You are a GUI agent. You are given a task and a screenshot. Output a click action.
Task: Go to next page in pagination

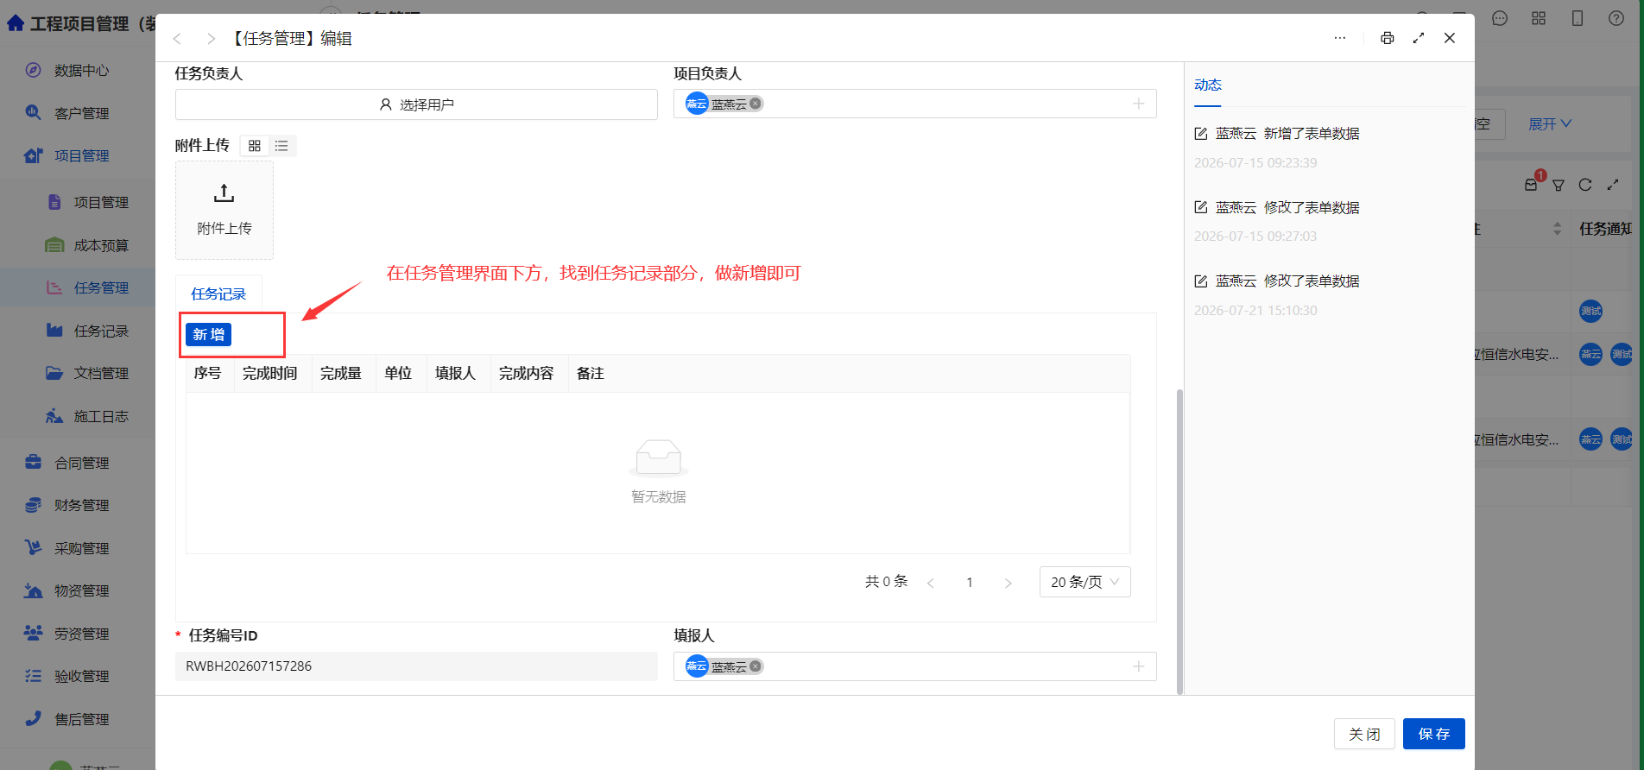click(x=1008, y=583)
